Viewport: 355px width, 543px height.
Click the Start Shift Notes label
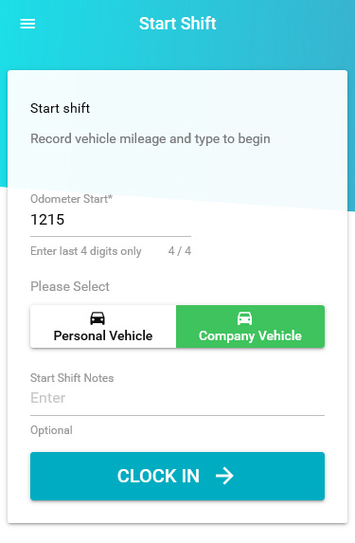coord(72,378)
